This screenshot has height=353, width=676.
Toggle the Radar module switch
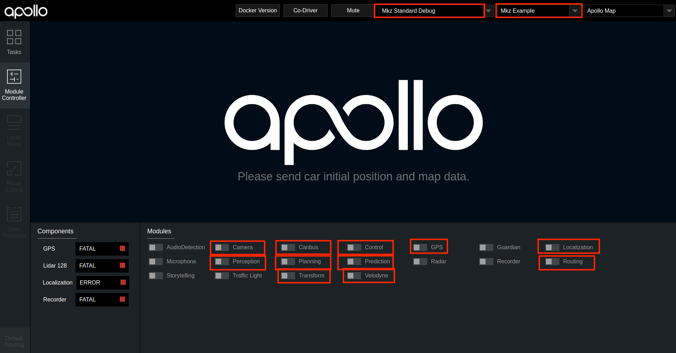pos(420,262)
